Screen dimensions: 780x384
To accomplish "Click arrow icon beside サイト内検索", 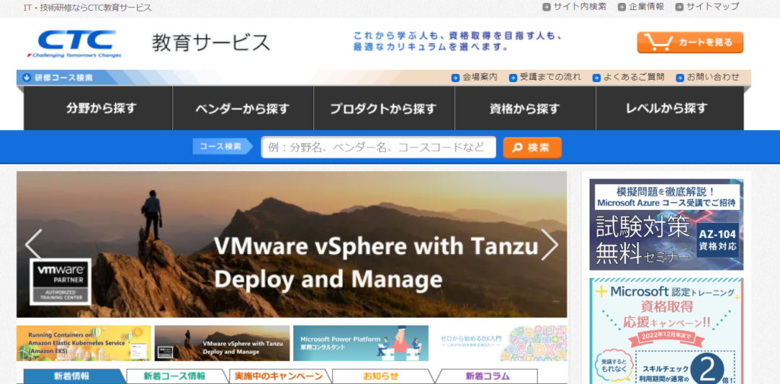I will click(547, 7).
